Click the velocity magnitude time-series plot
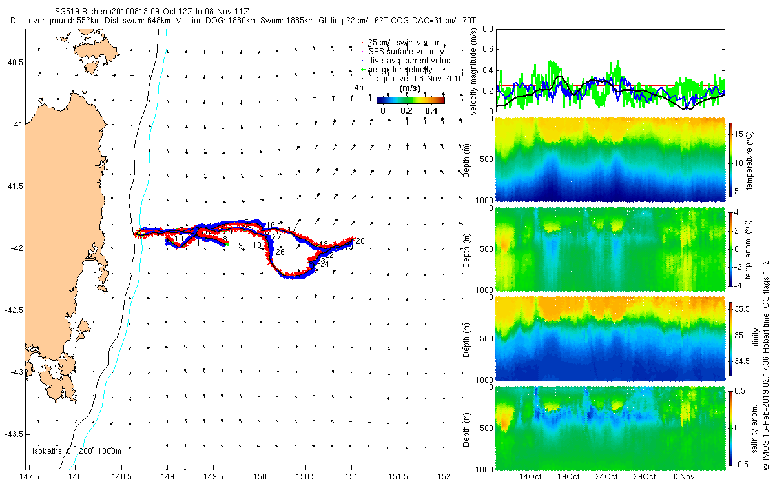 tap(610, 70)
